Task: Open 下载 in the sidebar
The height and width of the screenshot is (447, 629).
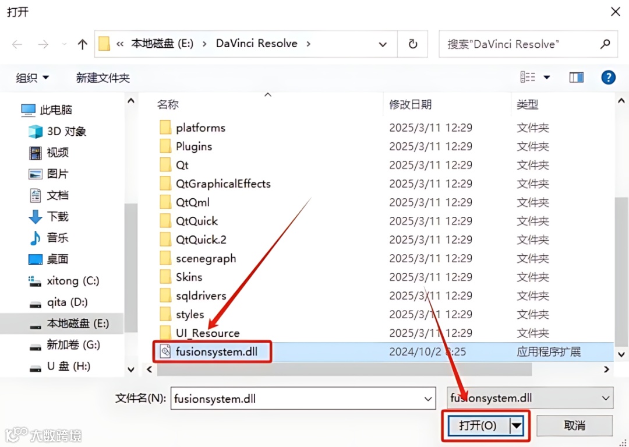Action: (48, 216)
